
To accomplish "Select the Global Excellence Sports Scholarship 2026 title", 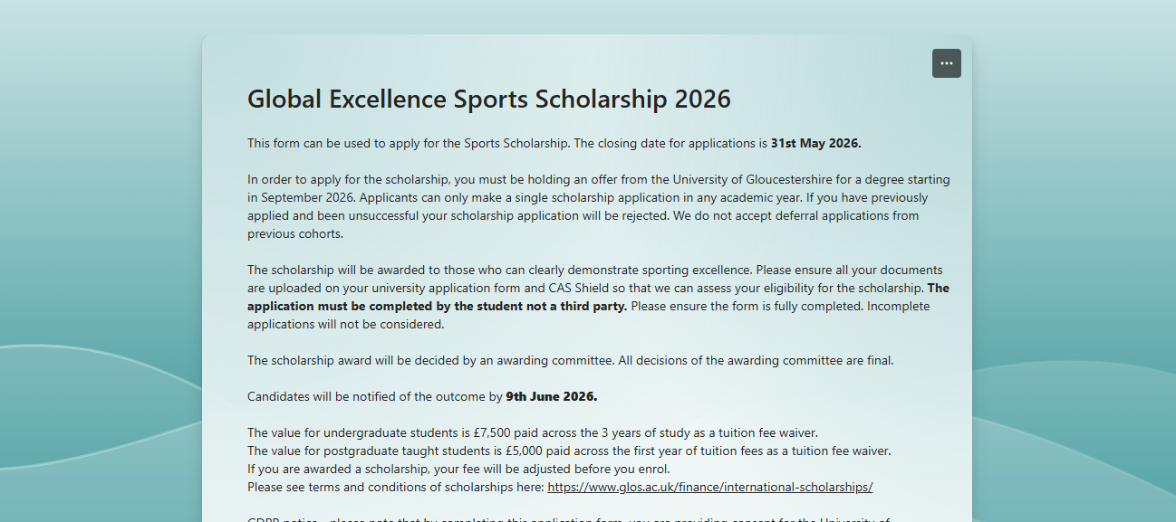I will (488, 99).
